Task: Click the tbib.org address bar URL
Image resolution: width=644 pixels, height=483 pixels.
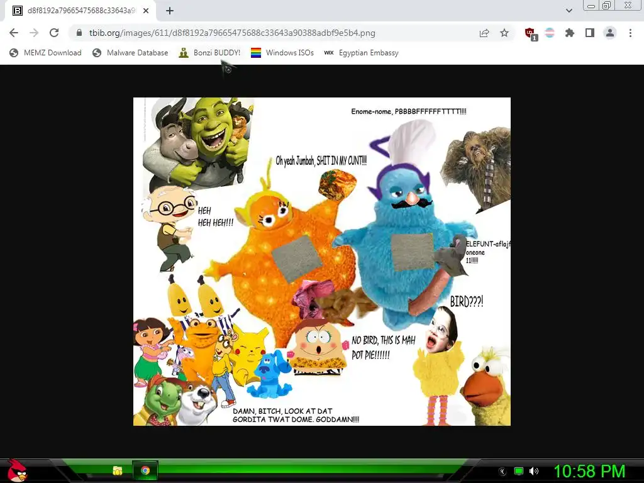Action: 232,33
